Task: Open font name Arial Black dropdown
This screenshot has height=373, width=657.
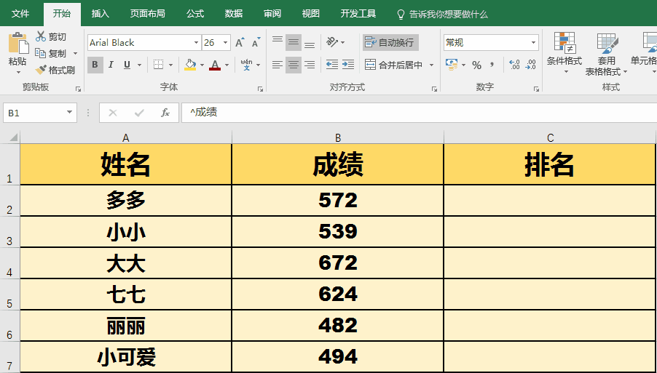Action: pos(196,43)
